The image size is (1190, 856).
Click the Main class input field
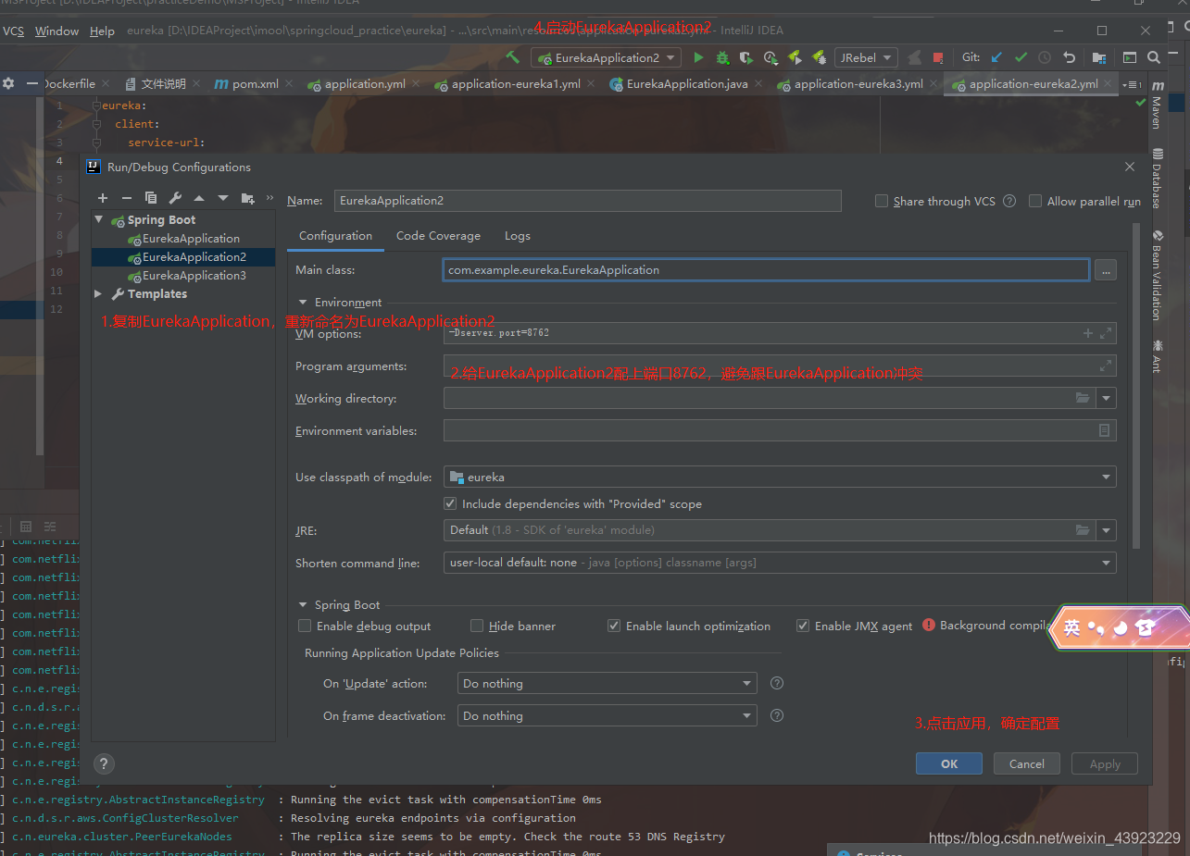[x=766, y=270]
